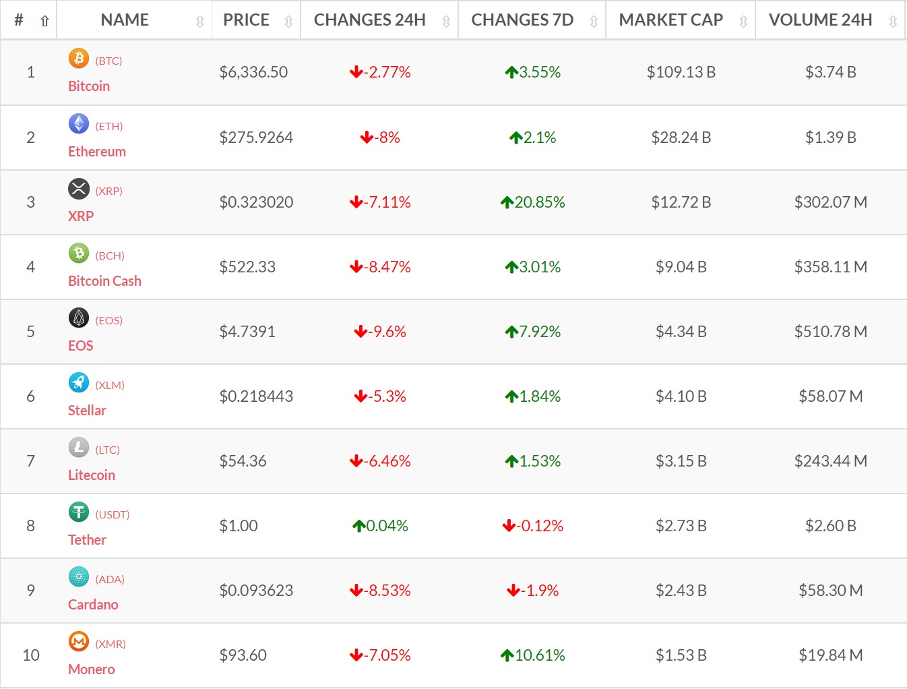Click the Cardano teal logo
The height and width of the screenshot is (689, 907).
point(79,577)
